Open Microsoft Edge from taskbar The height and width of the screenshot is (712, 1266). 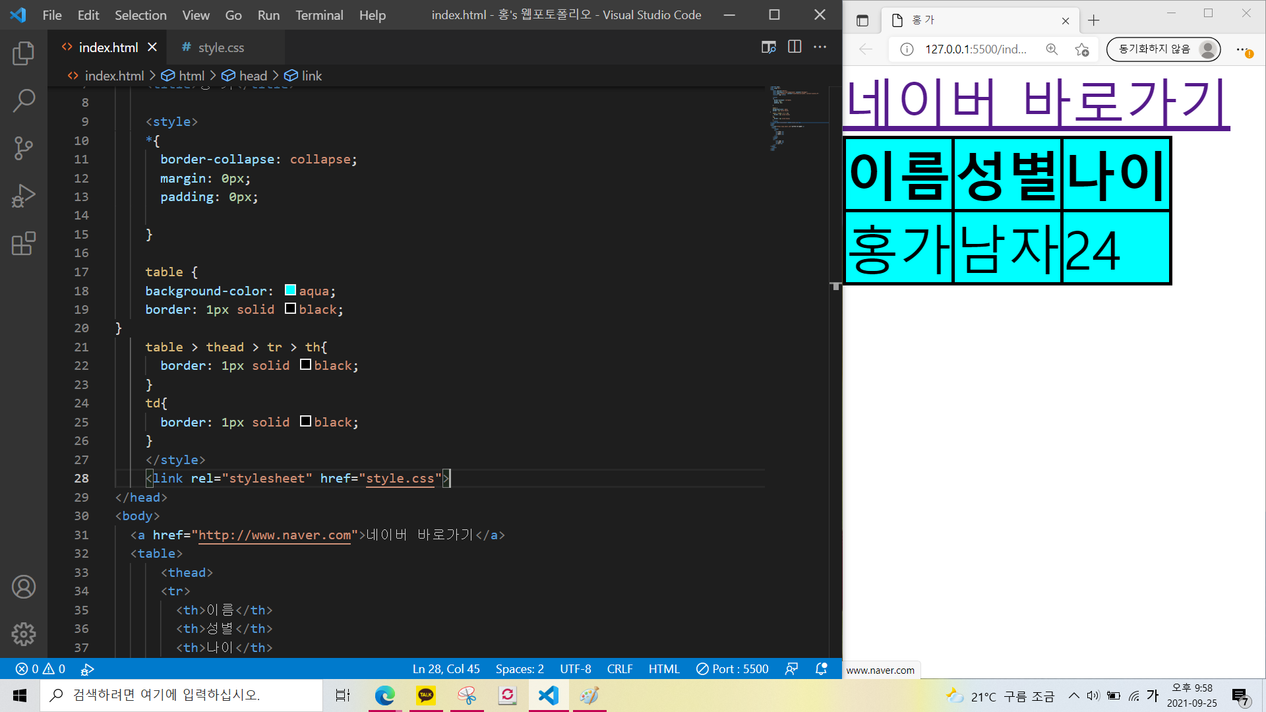coord(384,696)
